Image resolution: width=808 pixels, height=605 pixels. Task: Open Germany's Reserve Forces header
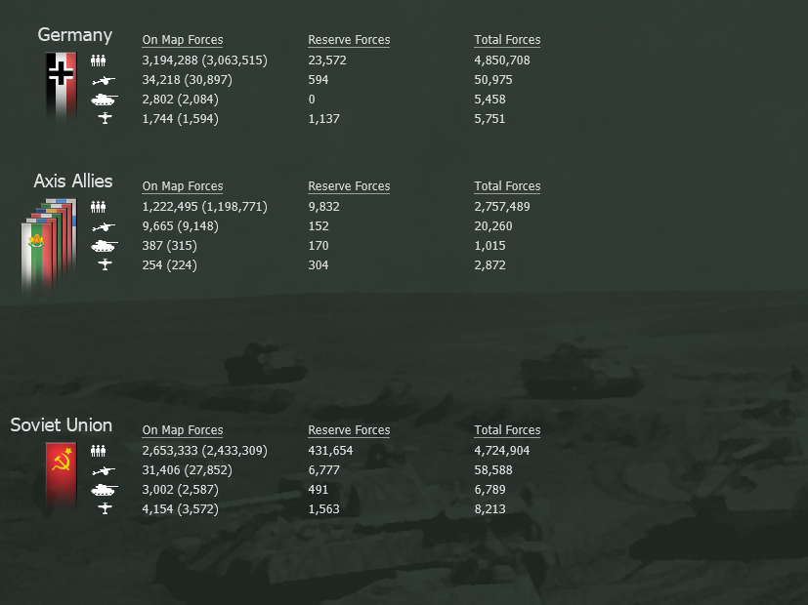[349, 40]
